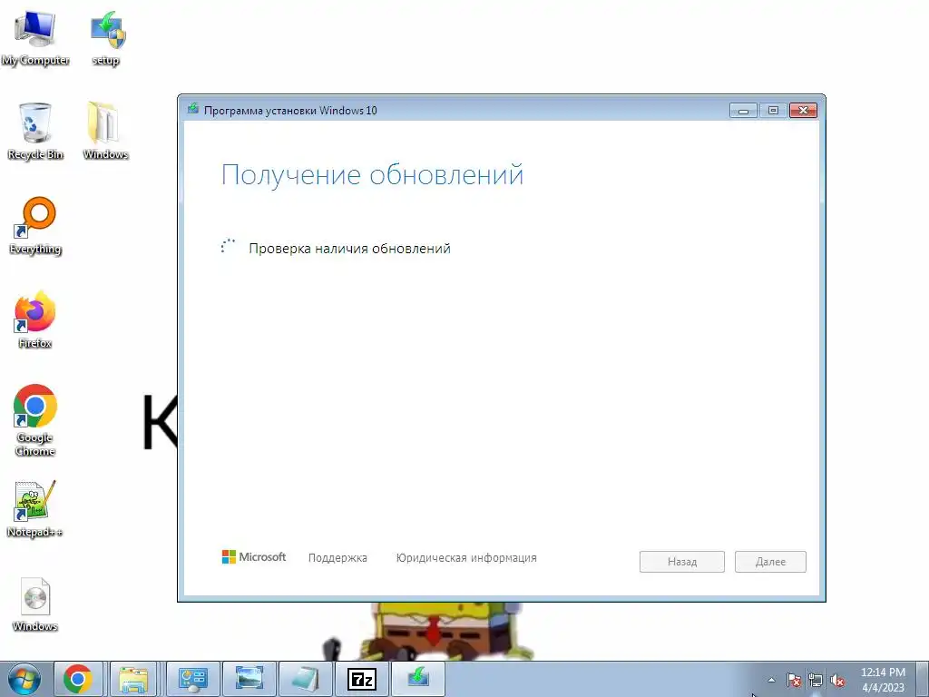Image resolution: width=929 pixels, height=697 pixels.
Task: Open the Юридическая информация link
Action: 466,558
